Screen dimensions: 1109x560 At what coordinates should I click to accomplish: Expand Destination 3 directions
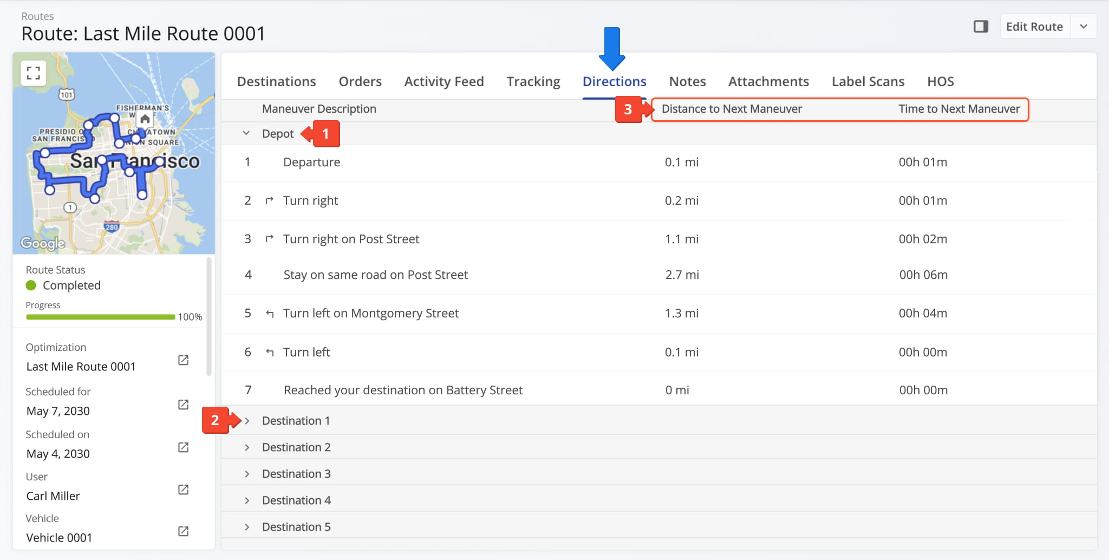tap(247, 474)
